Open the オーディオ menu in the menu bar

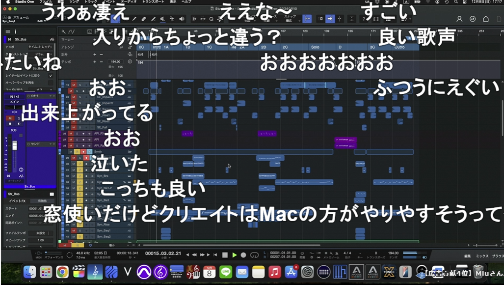129,2
